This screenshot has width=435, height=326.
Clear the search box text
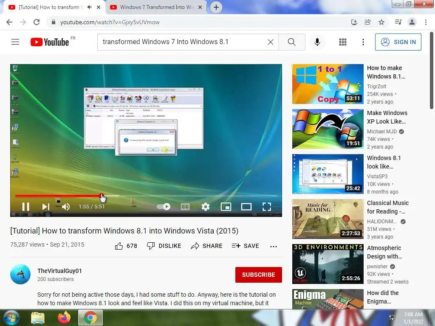pyautogui.click(x=271, y=42)
